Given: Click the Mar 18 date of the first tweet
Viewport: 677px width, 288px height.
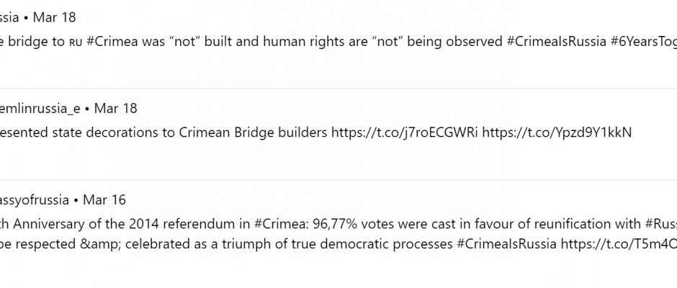Looking at the screenshot, I should [54, 17].
